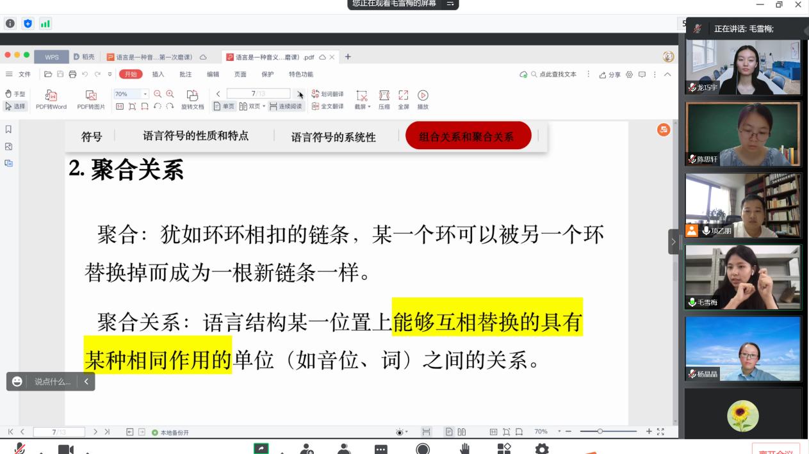Start slideshow with the 播放 icon
Viewport: 809px width, 454px height.
click(x=423, y=95)
